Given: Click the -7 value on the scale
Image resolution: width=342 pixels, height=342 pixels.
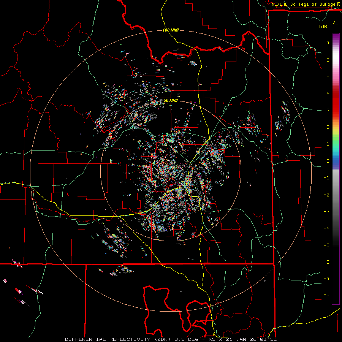Looking at the screenshot, I should click(x=326, y=279).
